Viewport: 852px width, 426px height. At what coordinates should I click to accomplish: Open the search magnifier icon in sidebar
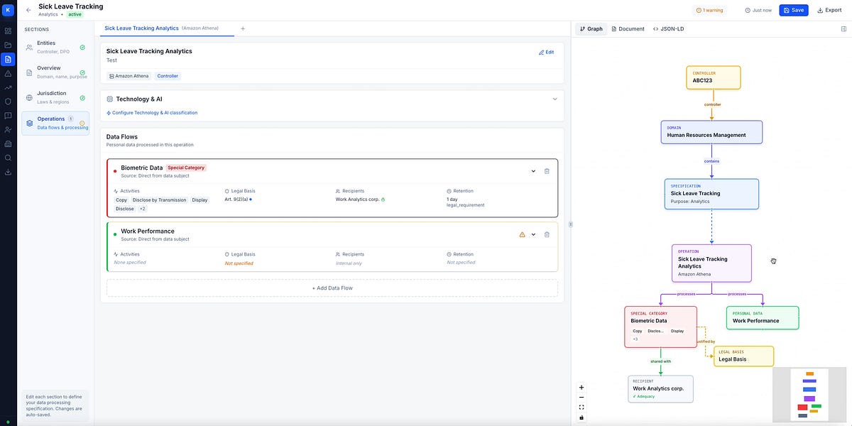point(8,158)
